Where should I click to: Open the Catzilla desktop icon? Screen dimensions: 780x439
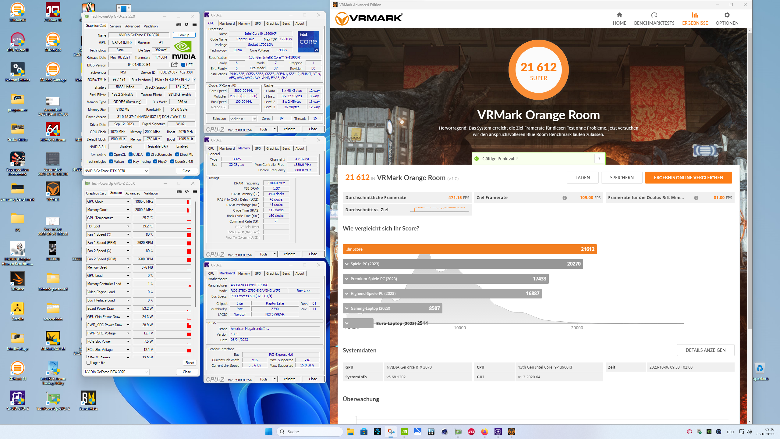18,311
